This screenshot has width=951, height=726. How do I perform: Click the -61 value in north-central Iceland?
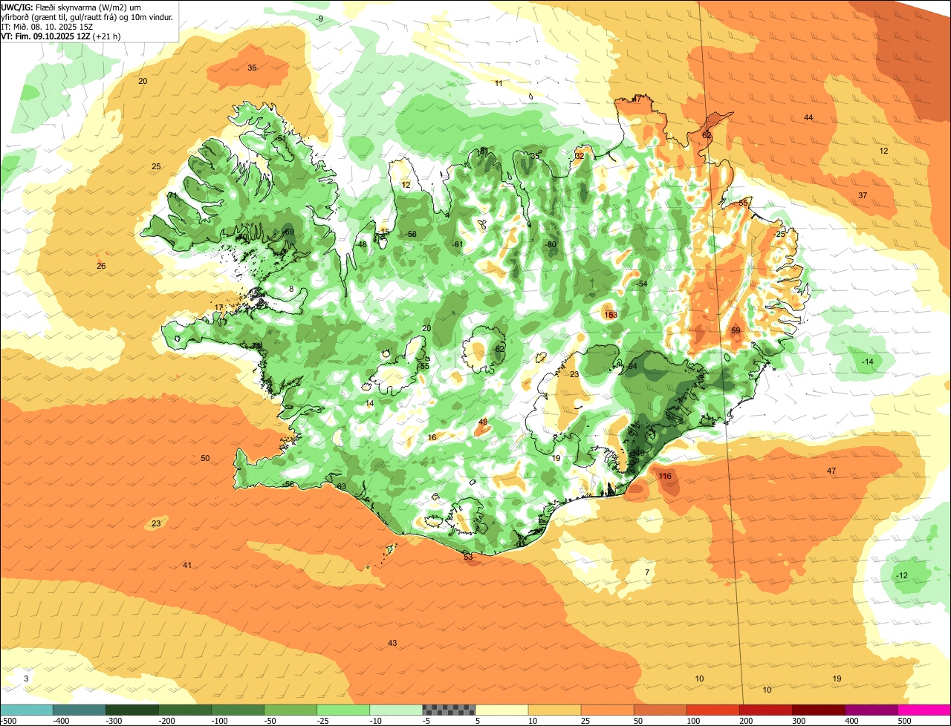(457, 244)
